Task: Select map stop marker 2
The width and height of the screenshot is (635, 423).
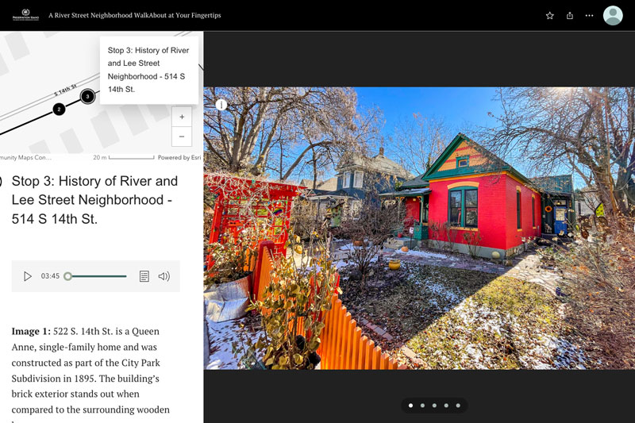Action: tap(59, 110)
